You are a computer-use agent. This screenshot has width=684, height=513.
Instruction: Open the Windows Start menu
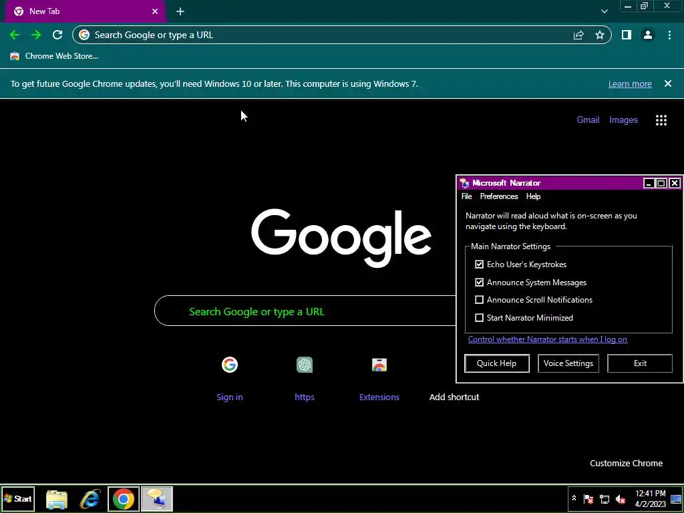tap(18, 498)
